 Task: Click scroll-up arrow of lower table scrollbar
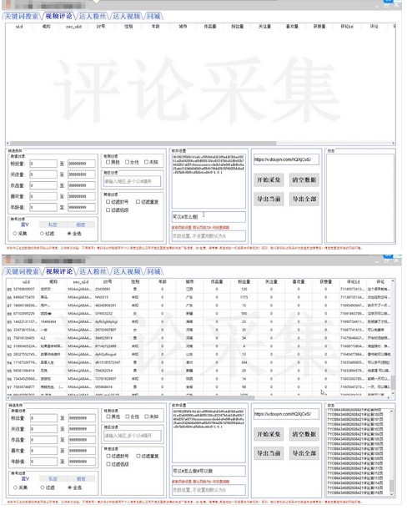pyautogui.click(x=393, y=280)
